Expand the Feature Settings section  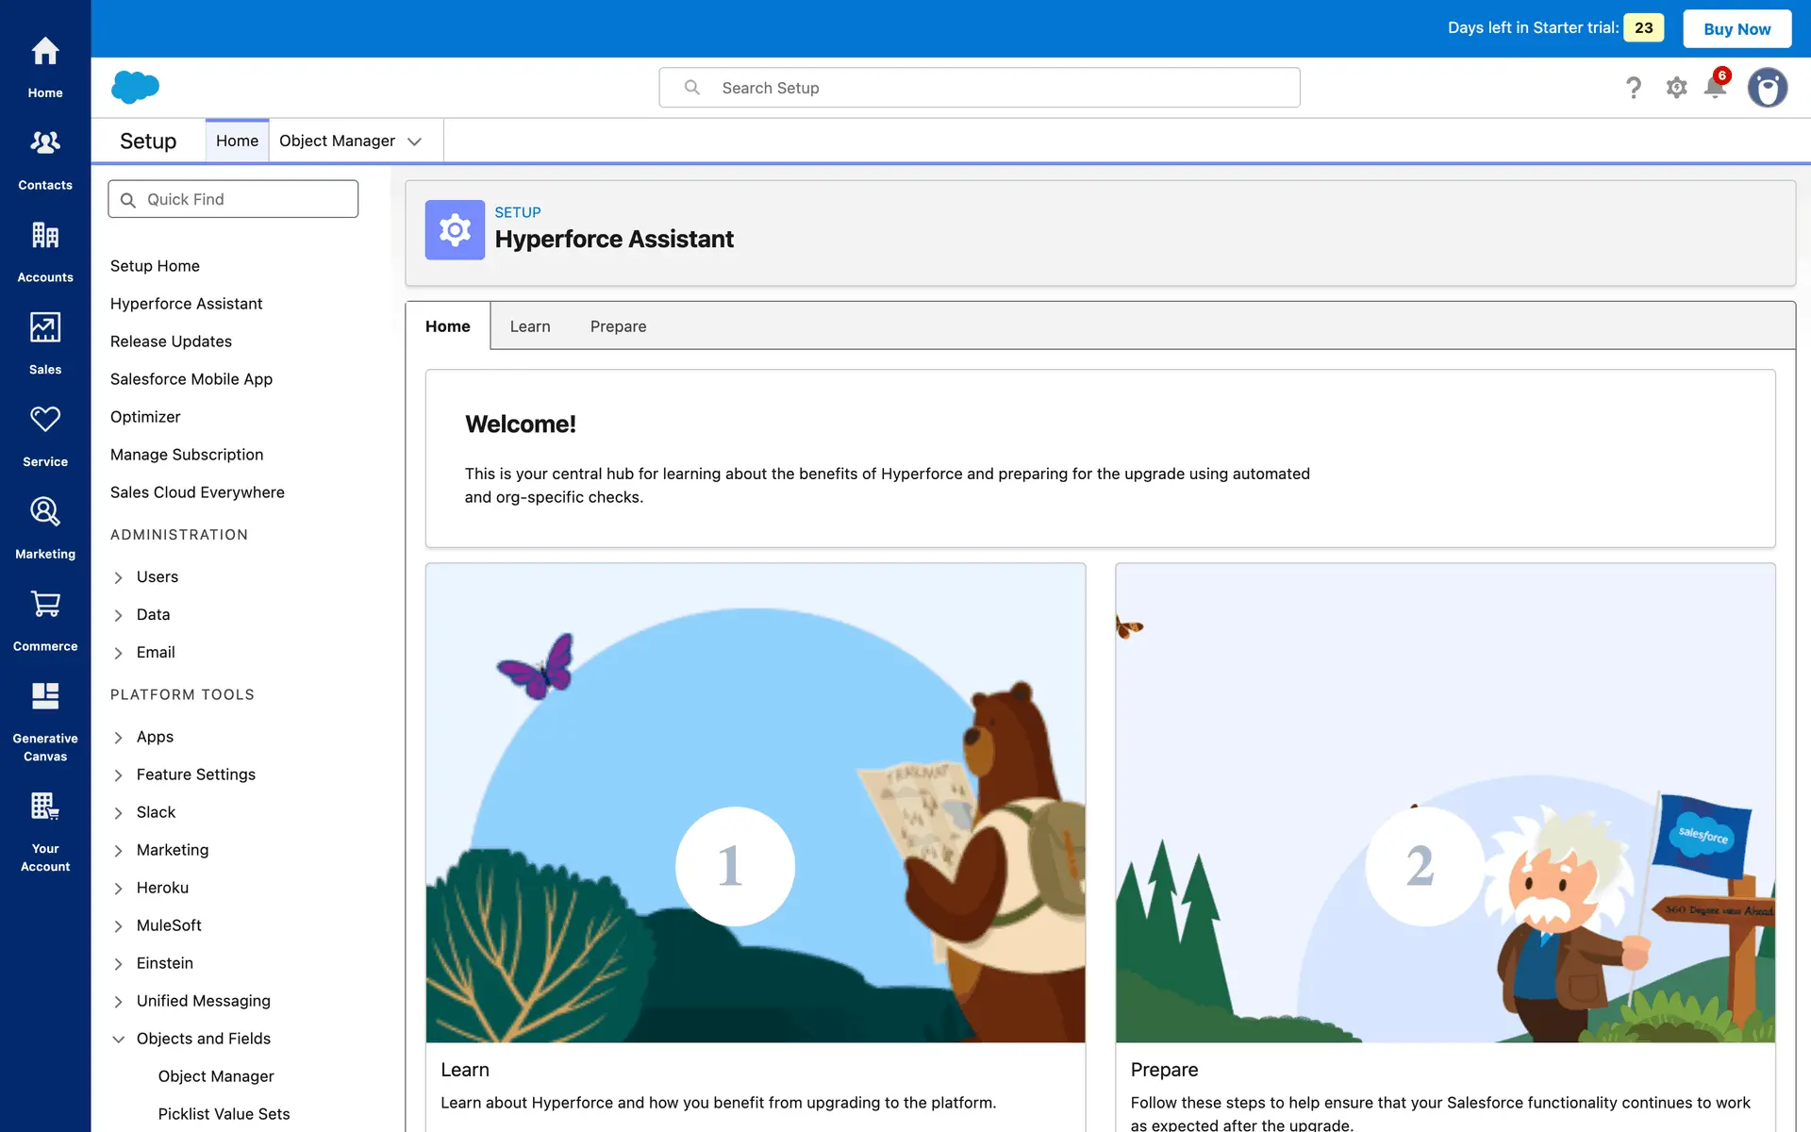click(x=119, y=775)
